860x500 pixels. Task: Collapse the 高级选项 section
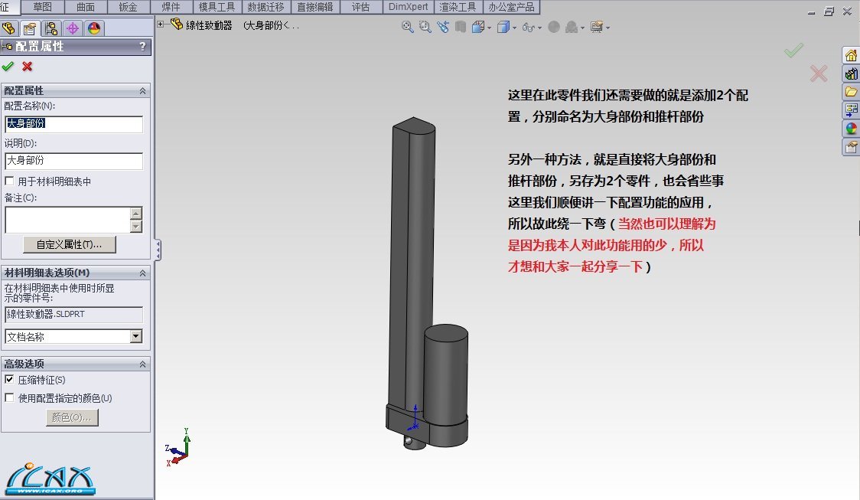[142, 364]
